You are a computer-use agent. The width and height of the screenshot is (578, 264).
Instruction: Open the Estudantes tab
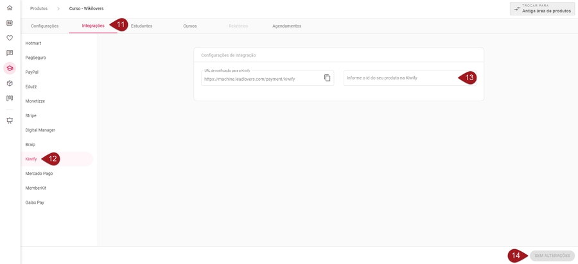(x=141, y=26)
